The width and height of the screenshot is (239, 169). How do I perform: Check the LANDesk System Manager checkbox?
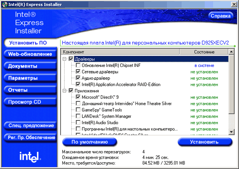[78, 116]
